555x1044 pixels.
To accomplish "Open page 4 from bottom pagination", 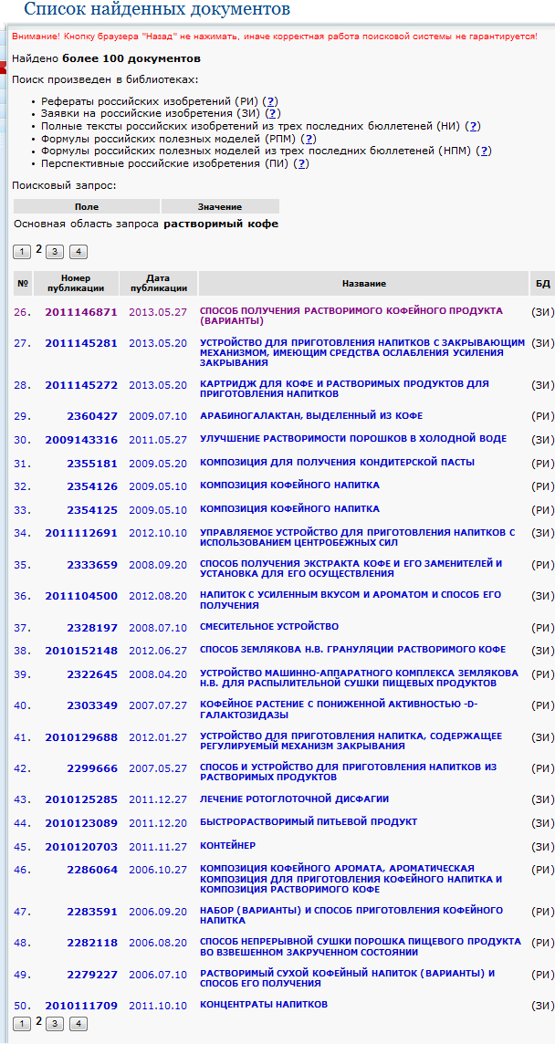I will point(79,1024).
